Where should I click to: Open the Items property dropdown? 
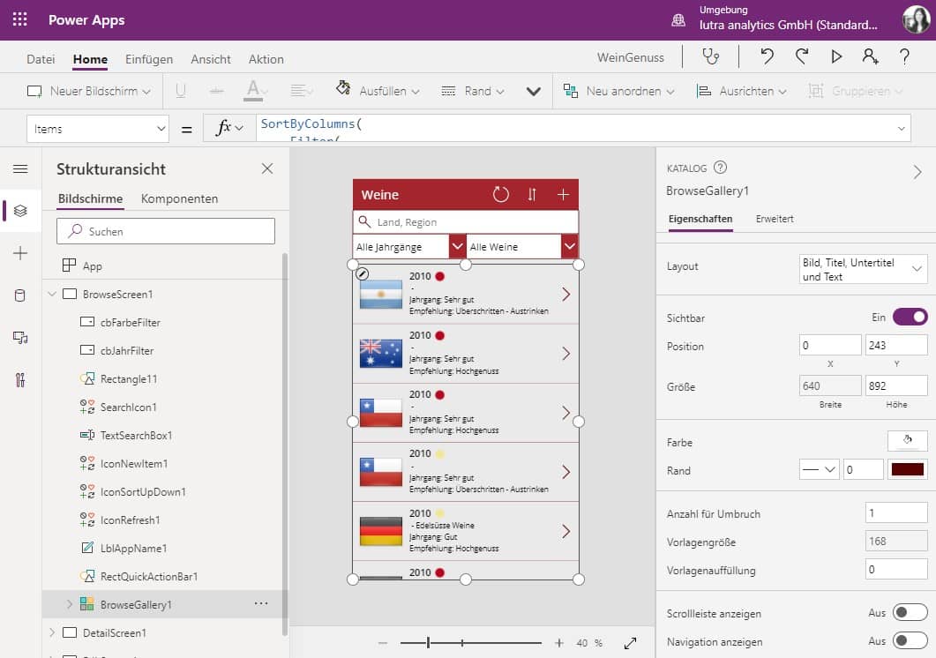pyautogui.click(x=97, y=129)
